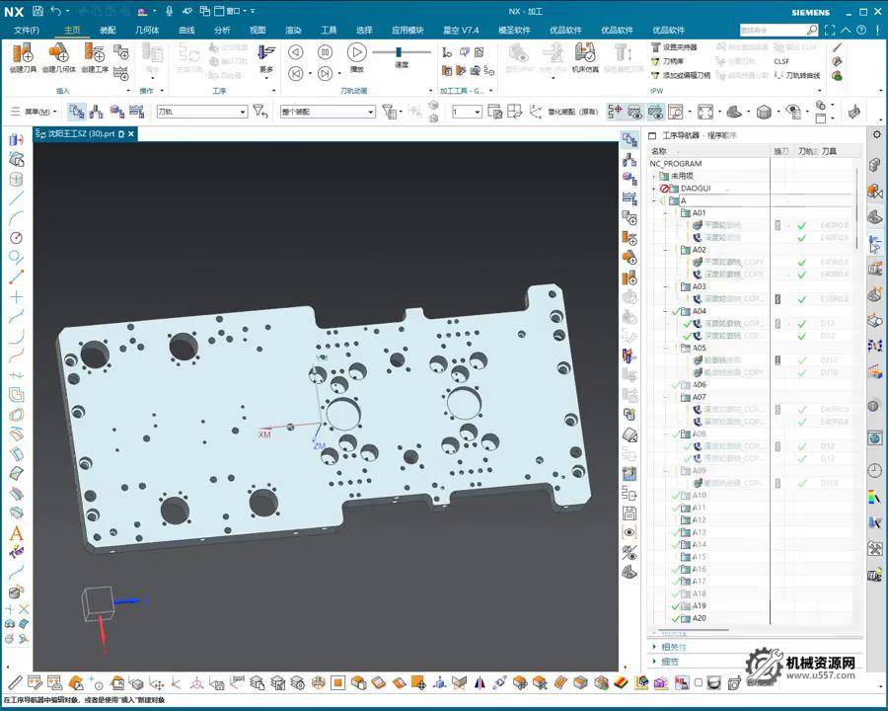The image size is (888, 711).
Task: Open settings gear in resource bar
Action: pyautogui.click(x=875, y=134)
